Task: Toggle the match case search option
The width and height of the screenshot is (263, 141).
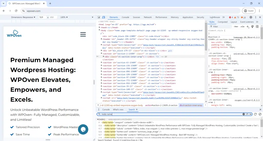Action: pyautogui.click(x=251, y=114)
